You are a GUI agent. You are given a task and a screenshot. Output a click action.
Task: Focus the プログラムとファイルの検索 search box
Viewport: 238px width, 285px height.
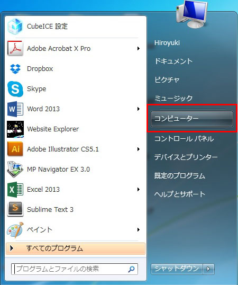click(x=75, y=269)
